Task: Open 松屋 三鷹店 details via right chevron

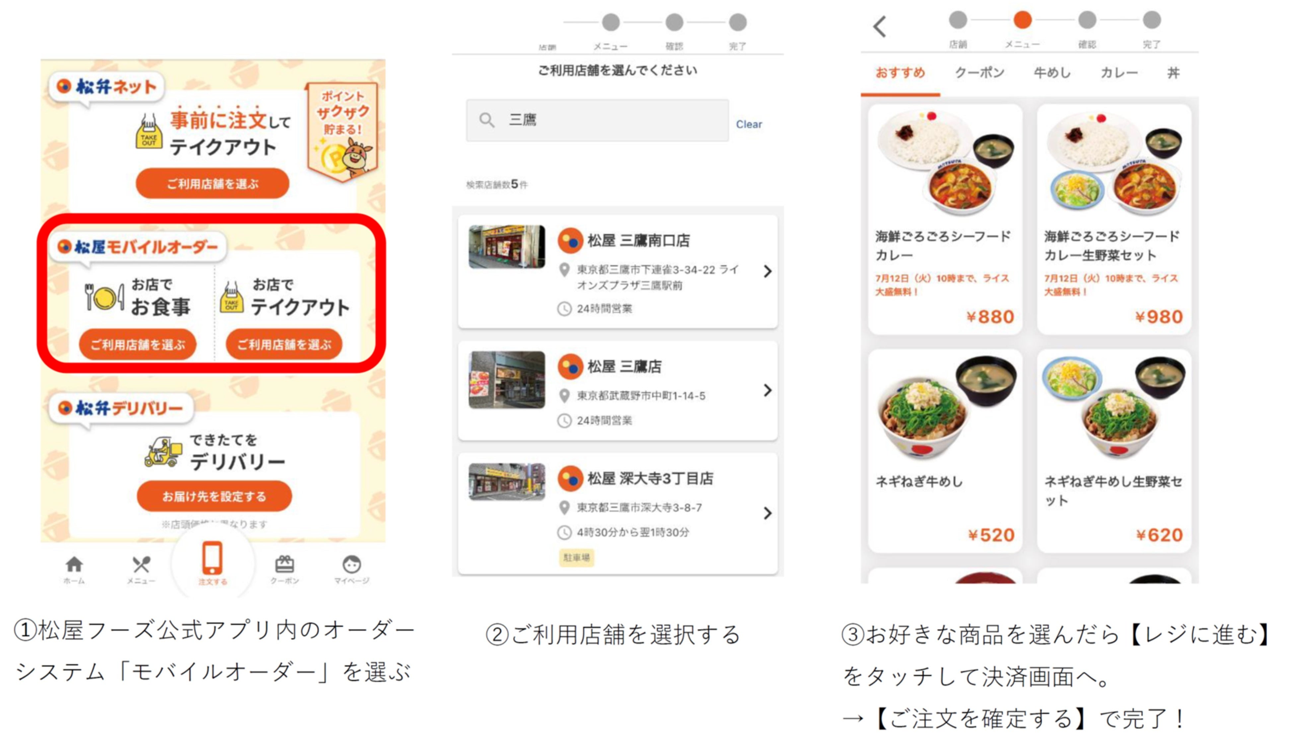Action: click(767, 390)
